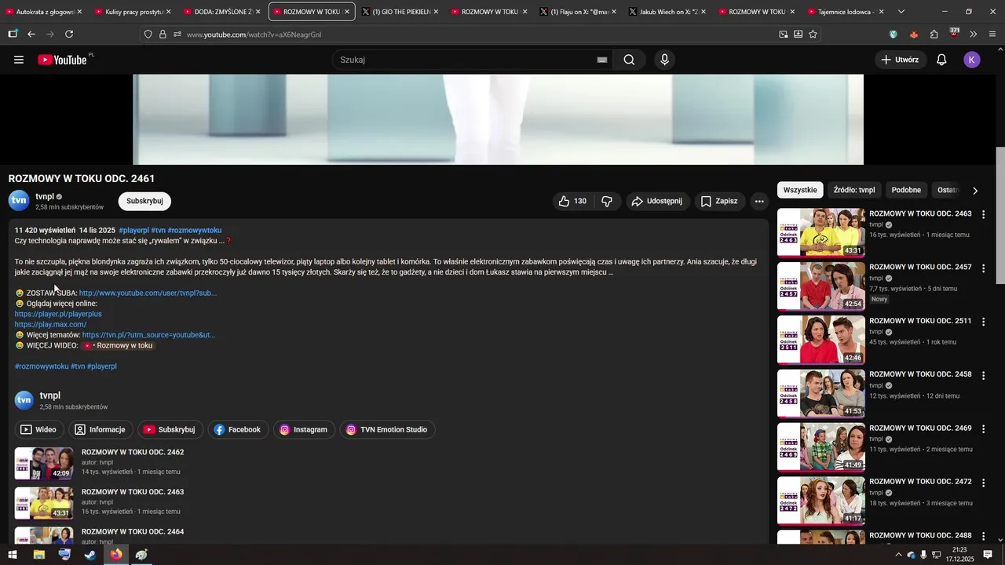
Task: Open Steam from the taskbar
Action: (90, 555)
